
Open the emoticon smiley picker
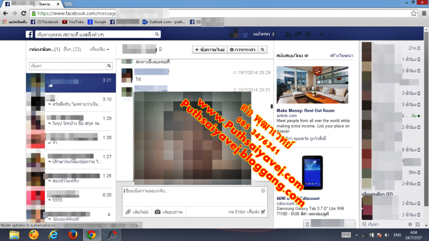(263, 191)
